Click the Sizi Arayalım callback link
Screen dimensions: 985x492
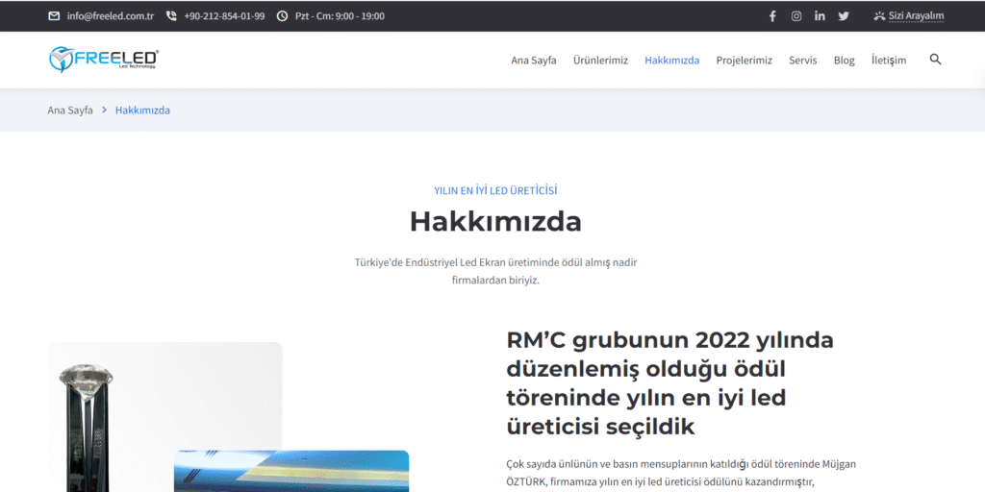click(x=909, y=16)
